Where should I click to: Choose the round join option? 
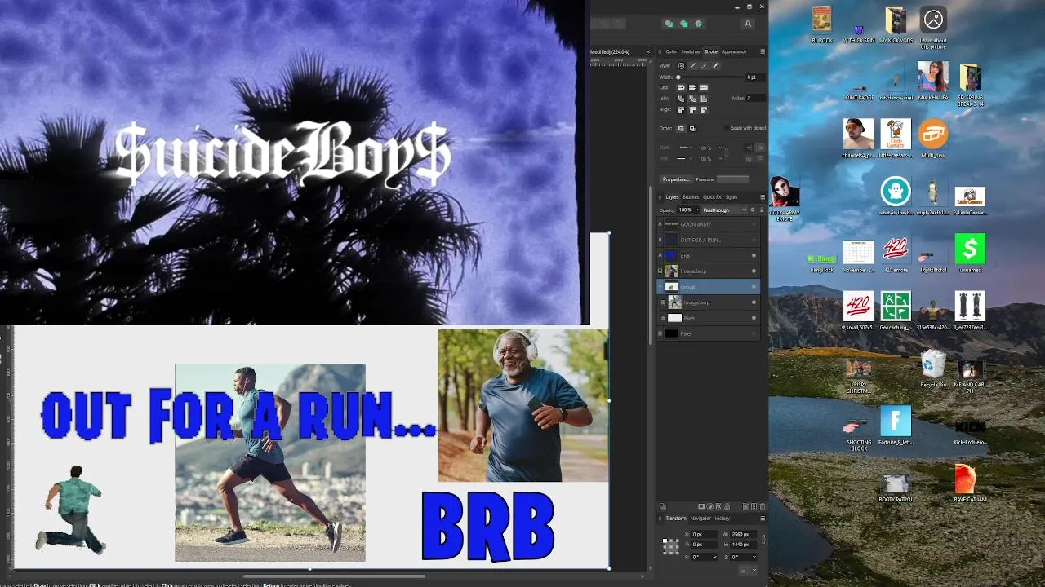point(681,99)
